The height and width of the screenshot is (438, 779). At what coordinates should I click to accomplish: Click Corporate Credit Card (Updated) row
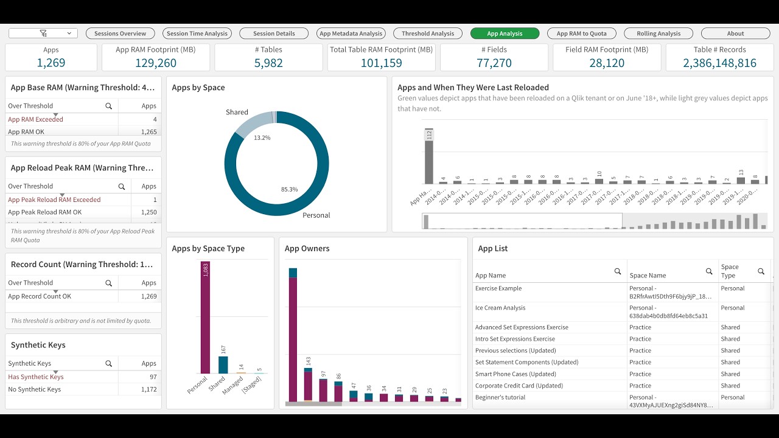[622, 386]
